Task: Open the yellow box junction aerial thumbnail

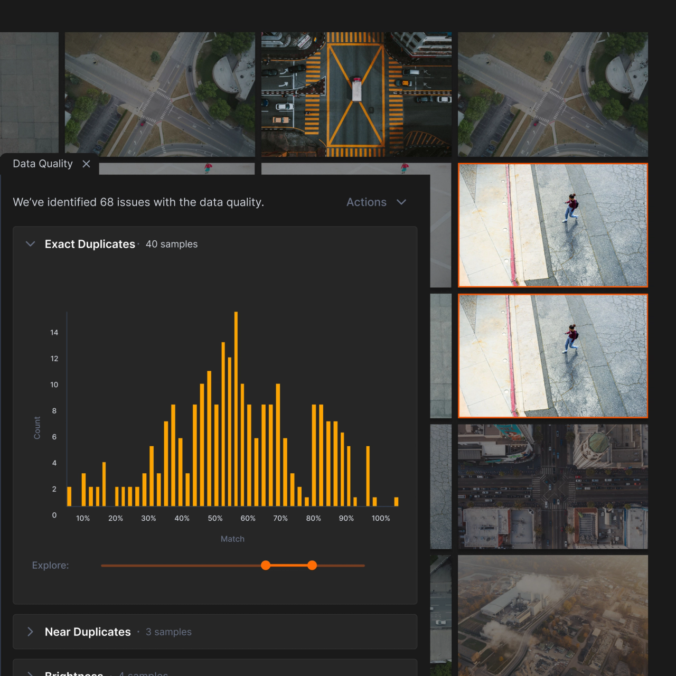Action: pos(356,95)
